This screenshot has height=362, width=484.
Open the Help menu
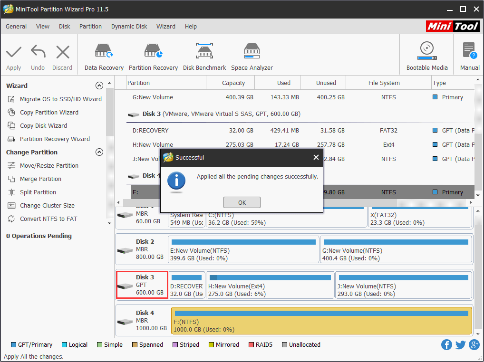pos(191,26)
